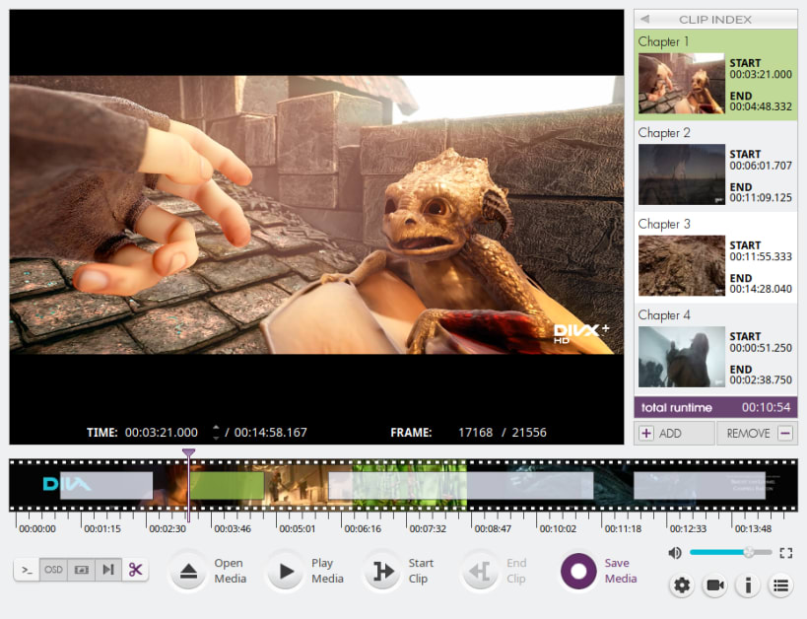The width and height of the screenshot is (807, 619).
Task: Click the Save Media text label
Action: 620,571
